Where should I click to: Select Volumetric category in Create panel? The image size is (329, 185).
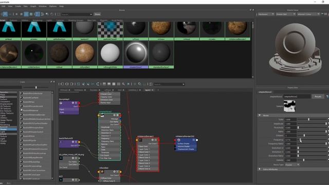pyautogui.click(x=5, y=102)
